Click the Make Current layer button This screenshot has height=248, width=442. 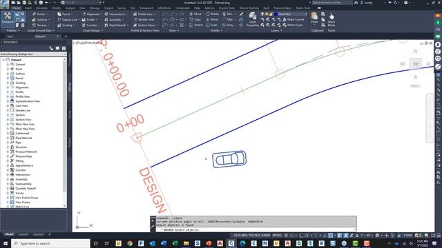[x=293, y=20]
